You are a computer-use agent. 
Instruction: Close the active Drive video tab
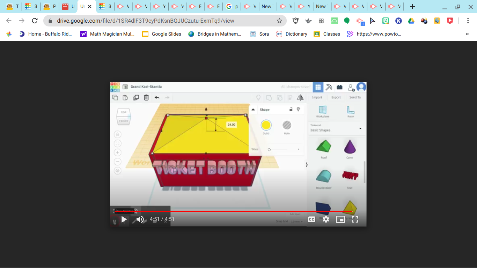pyautogui.click(x=90, y=7)
